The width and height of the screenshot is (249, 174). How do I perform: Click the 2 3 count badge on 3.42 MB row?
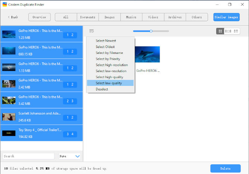70,101
